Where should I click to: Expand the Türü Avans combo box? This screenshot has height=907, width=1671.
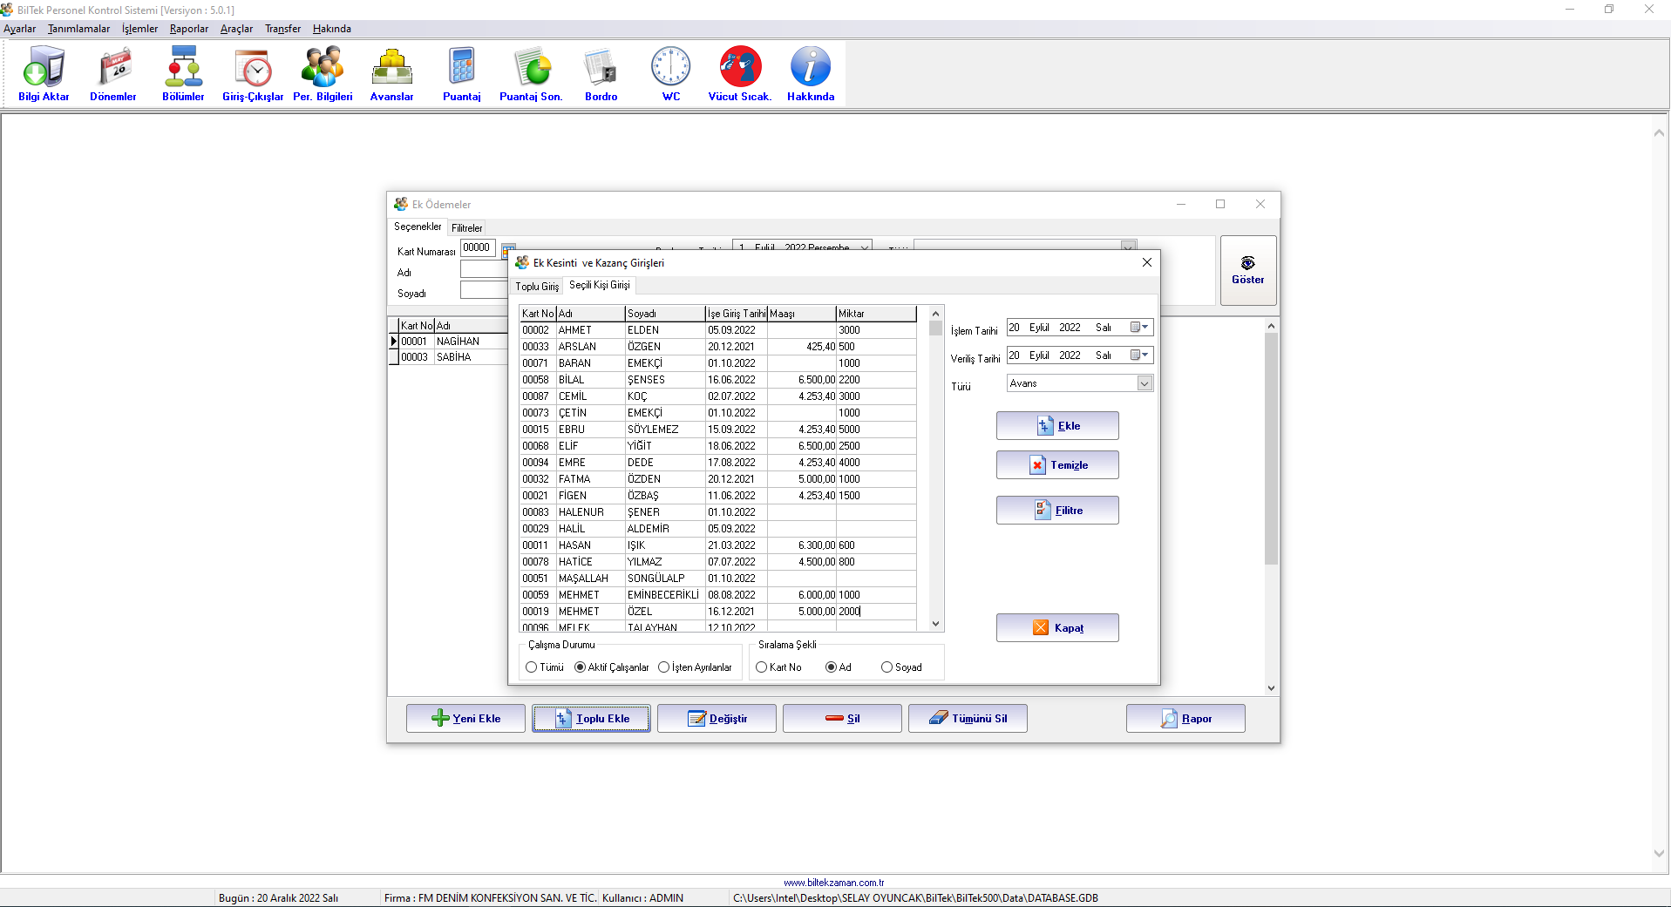pos(1145,383)
